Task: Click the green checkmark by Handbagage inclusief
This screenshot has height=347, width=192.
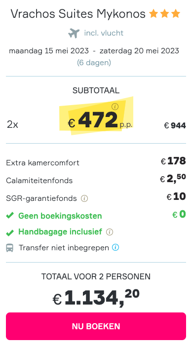Action: (x=10, y=232)
